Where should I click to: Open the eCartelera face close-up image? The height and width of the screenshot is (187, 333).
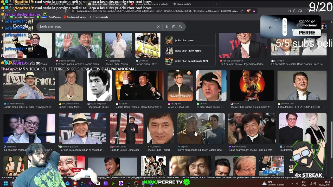click(160, 128)
